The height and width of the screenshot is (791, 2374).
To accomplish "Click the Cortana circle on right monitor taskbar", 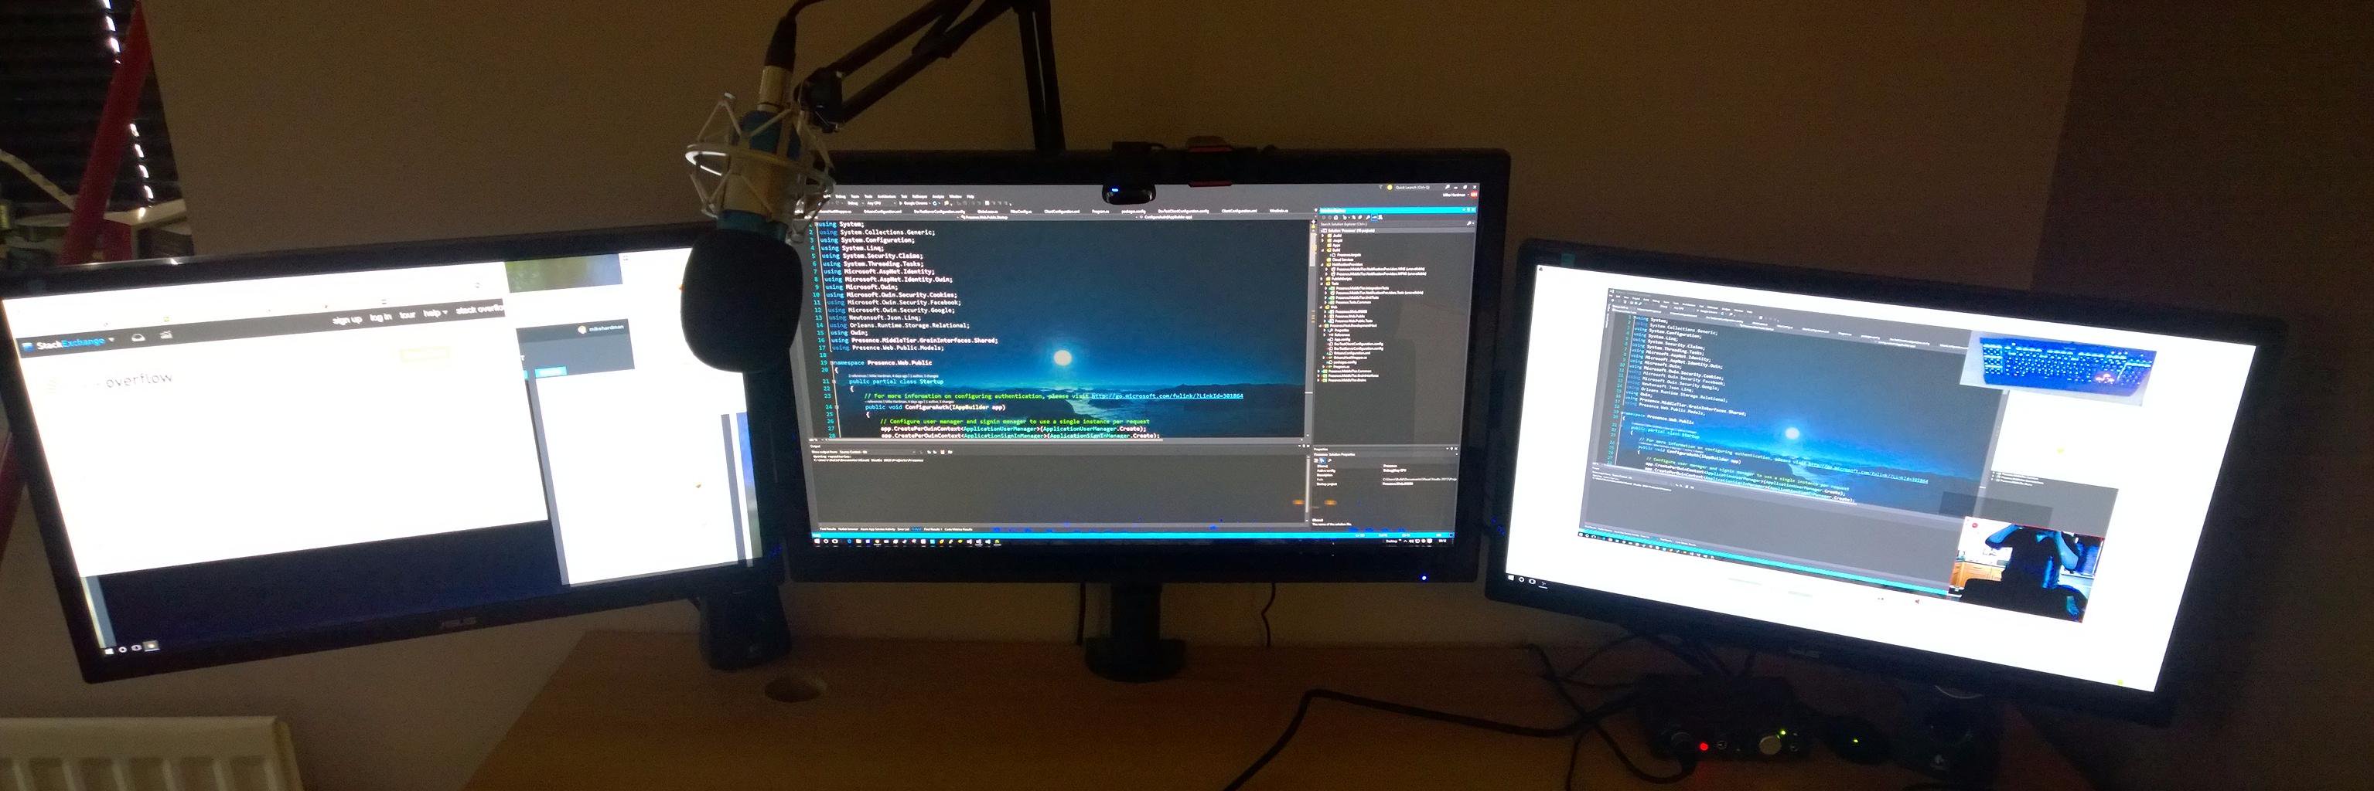I will [x=1522, y=580].
